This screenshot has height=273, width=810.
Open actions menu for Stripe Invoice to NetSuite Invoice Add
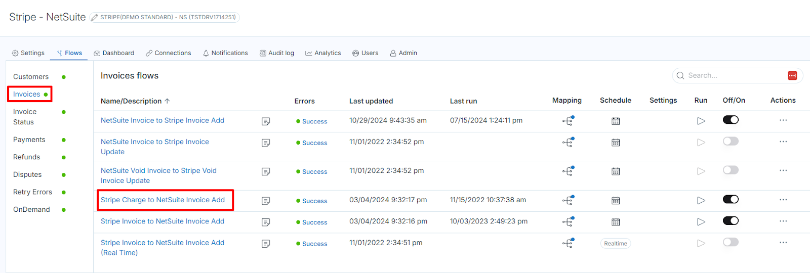783,221
